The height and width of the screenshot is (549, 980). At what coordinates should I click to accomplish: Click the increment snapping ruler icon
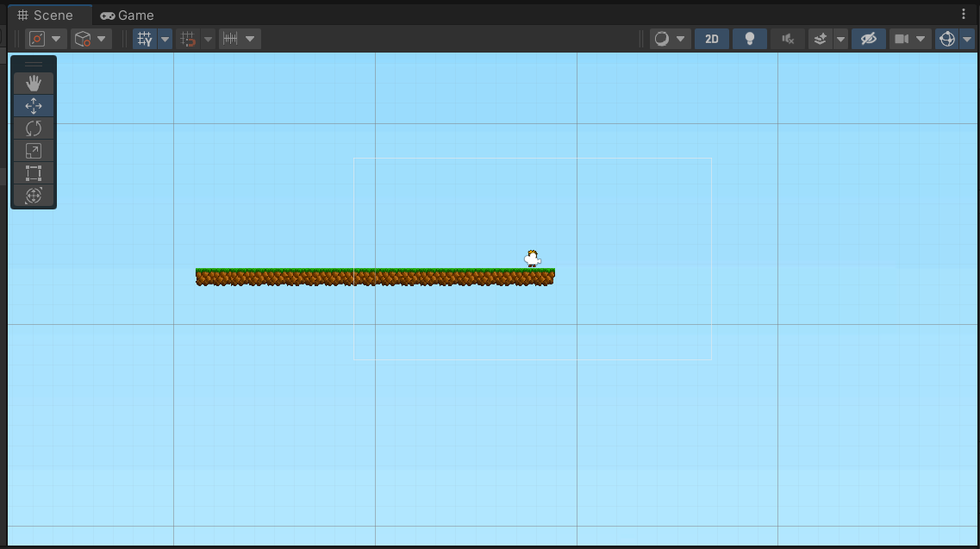coord(230,39)
